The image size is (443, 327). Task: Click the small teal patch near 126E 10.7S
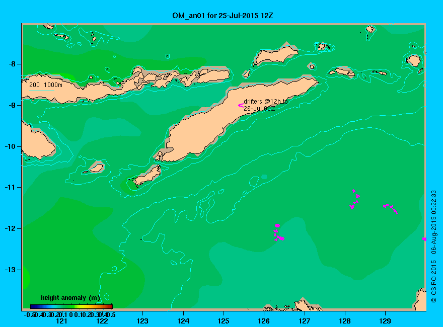[264, 177]
